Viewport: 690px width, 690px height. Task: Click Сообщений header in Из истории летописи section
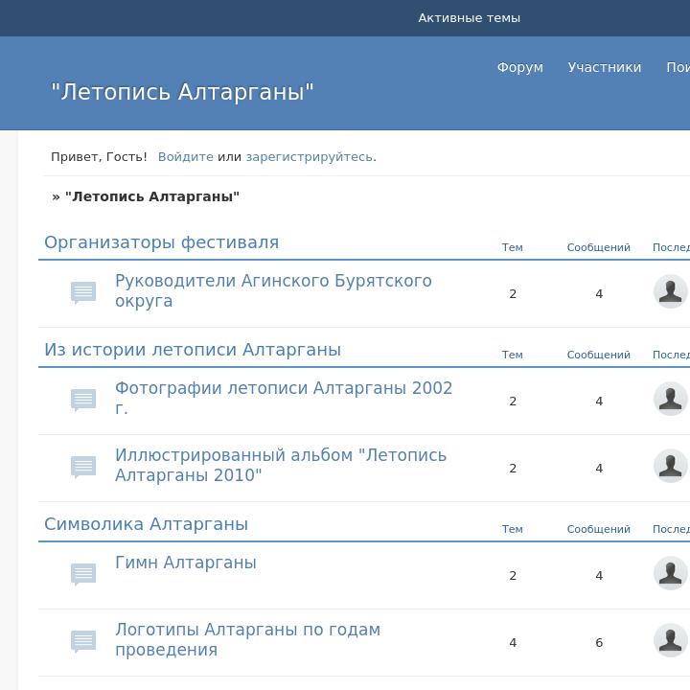598,355
